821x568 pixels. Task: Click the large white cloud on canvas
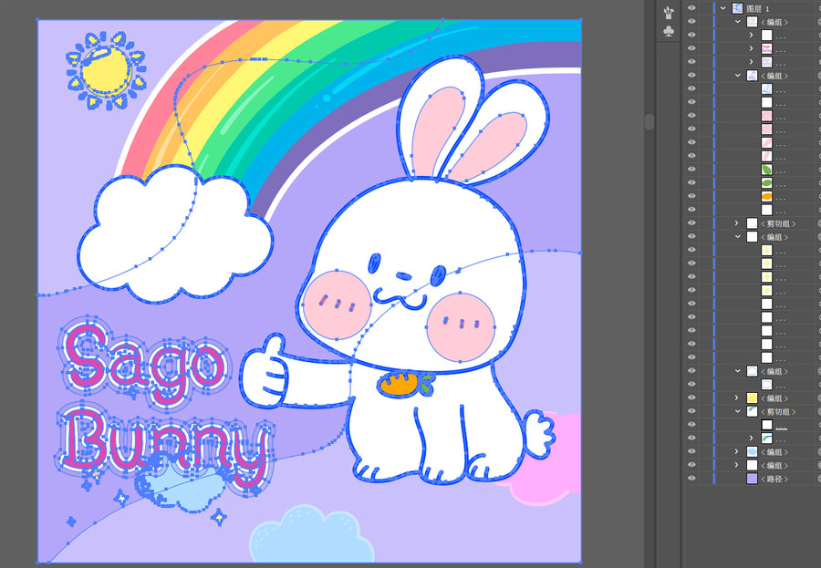pos(175,233)
